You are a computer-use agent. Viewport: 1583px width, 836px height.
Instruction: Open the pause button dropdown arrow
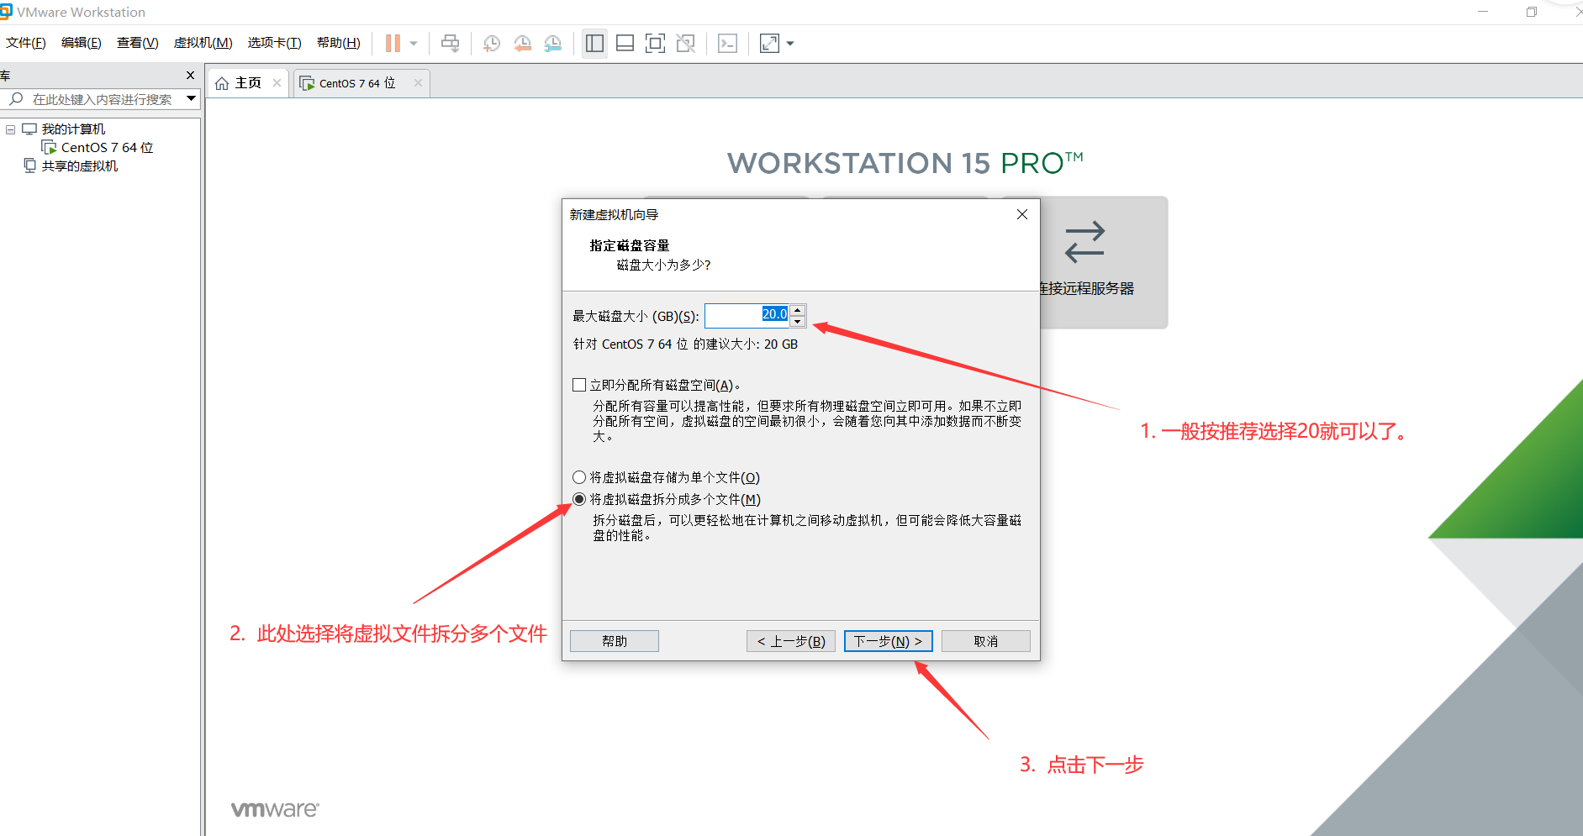[x=414, y=43]
